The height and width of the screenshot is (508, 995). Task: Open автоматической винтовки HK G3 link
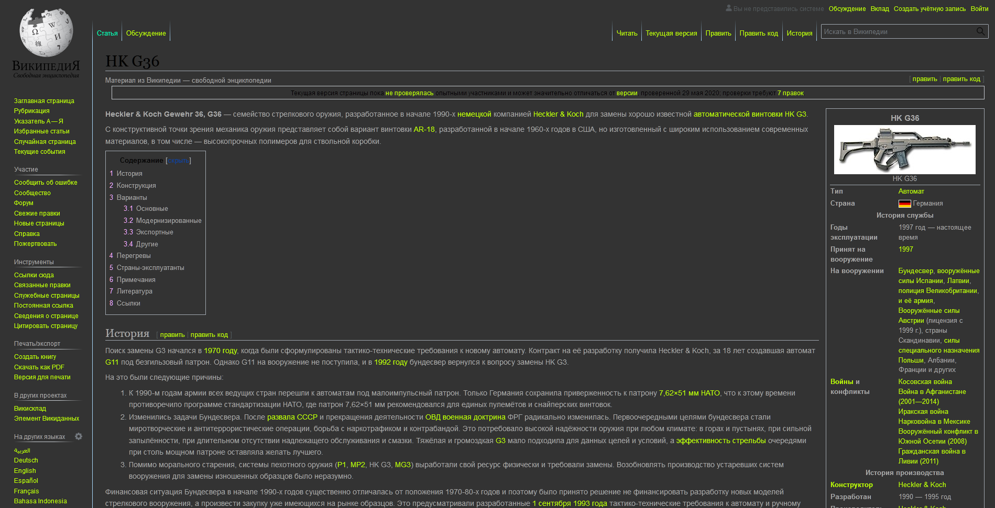pos(750,114)
